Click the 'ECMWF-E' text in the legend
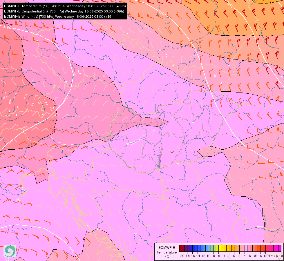This screenshot has height=261, width=284. 167,248
